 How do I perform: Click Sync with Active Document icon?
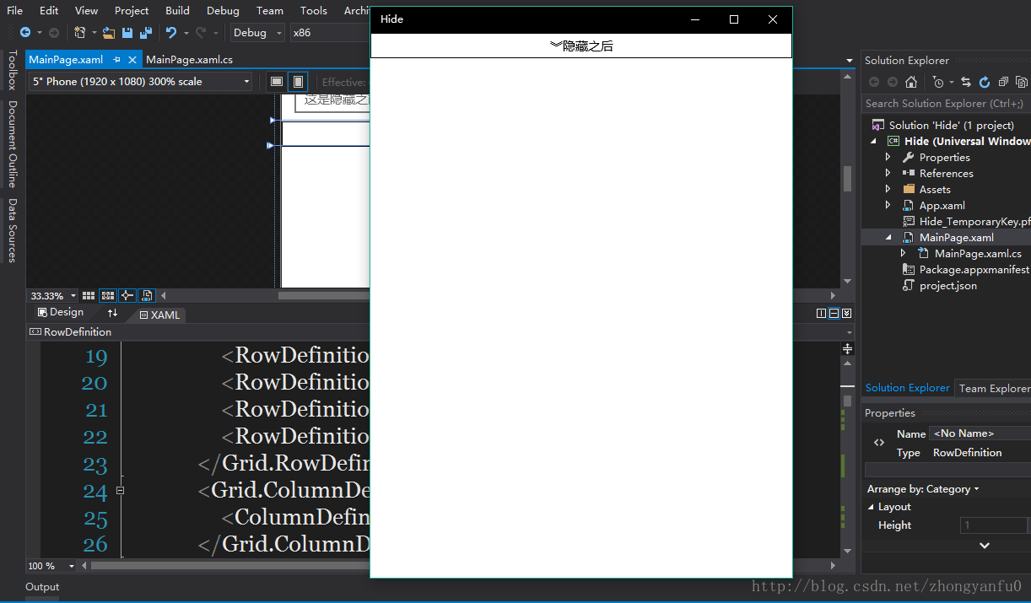[967, 82]
